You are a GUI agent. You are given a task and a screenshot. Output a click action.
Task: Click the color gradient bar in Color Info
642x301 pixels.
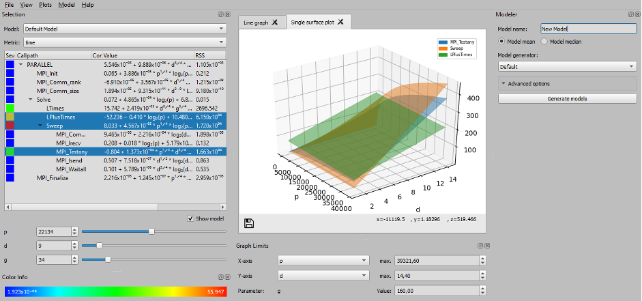115,291
